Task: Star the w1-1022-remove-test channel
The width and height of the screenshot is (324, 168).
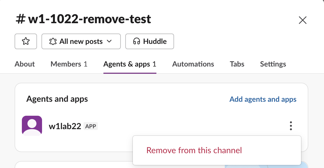Action: [26, 41]
